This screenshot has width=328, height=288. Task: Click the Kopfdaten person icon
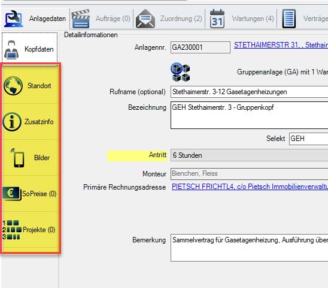(x=11, y=50)
